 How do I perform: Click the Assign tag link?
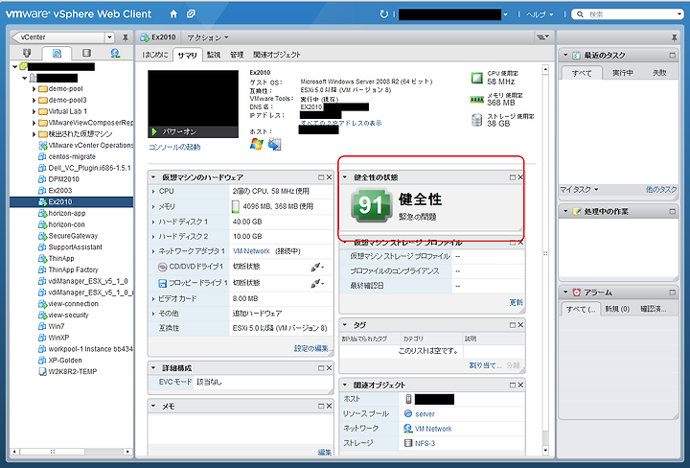(x=485, y=365)
